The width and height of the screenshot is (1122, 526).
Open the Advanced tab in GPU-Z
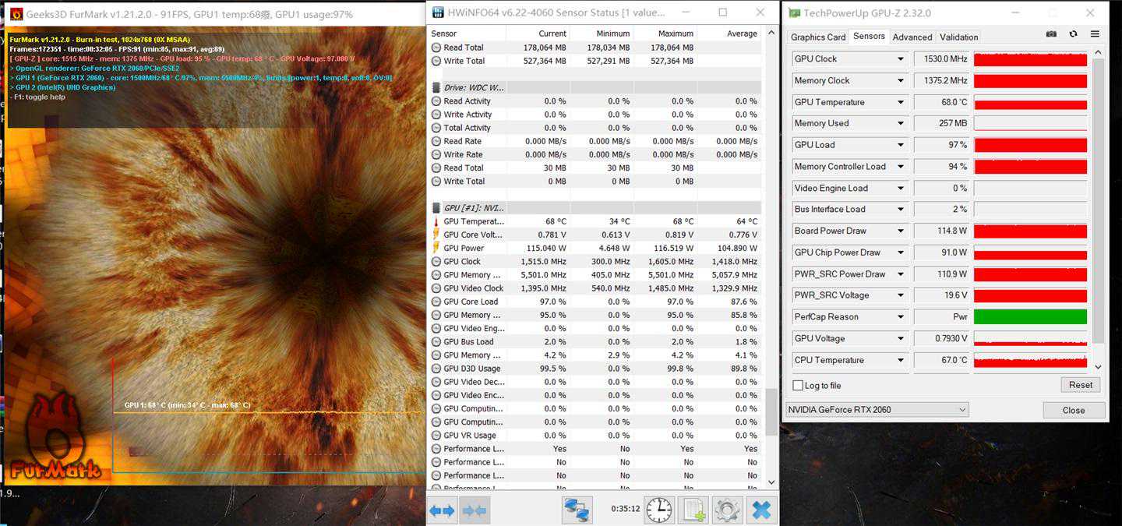912,37
